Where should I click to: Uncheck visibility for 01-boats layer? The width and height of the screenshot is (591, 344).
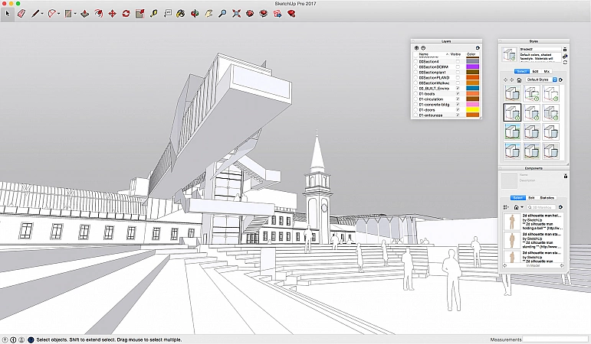[x=458, y=93]
